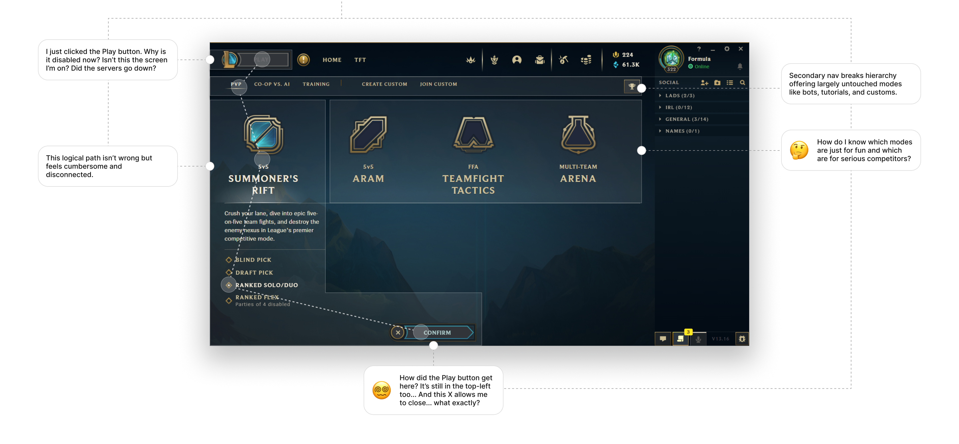Select the Join Custom tab
Image resolution: width=959 pixels, height=444 pixels.
[x=439, y=84]
